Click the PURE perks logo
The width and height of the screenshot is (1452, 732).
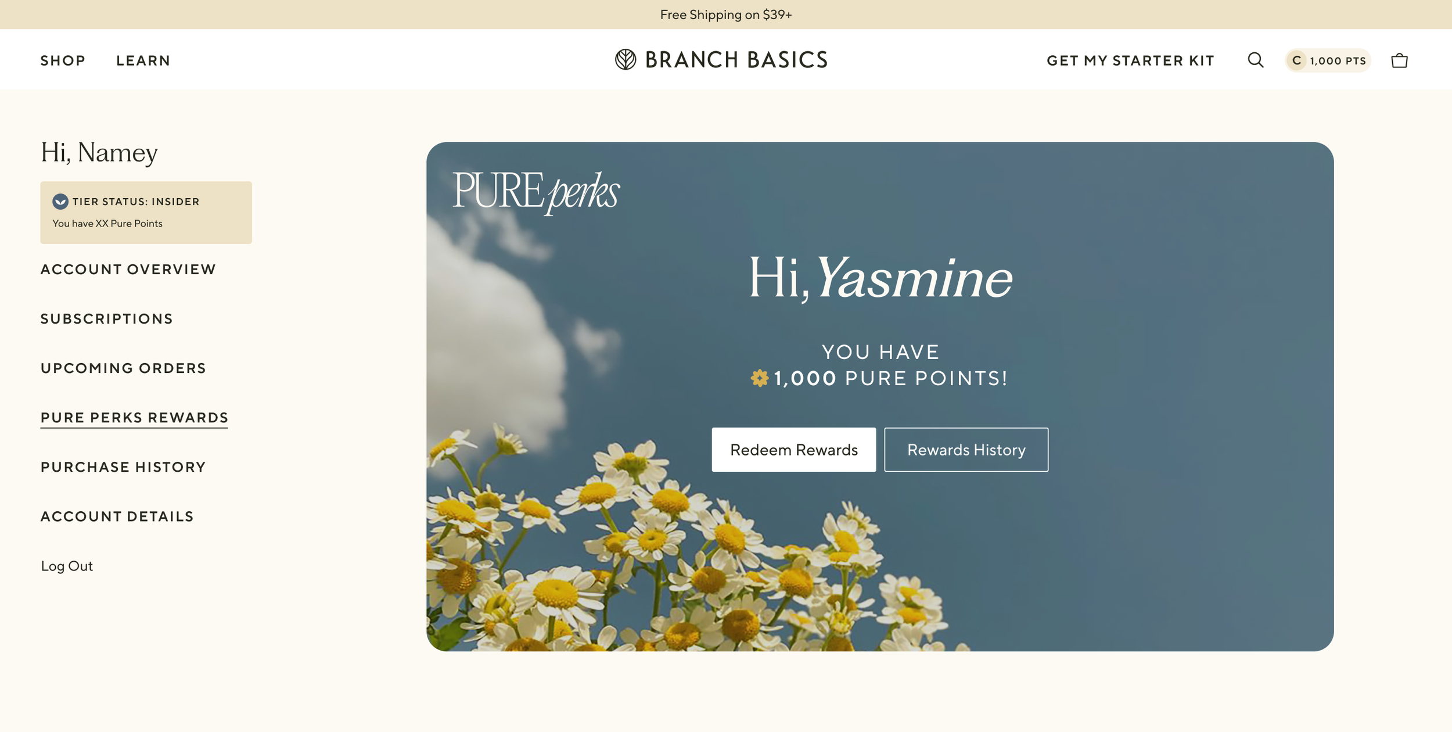point(535,192)
